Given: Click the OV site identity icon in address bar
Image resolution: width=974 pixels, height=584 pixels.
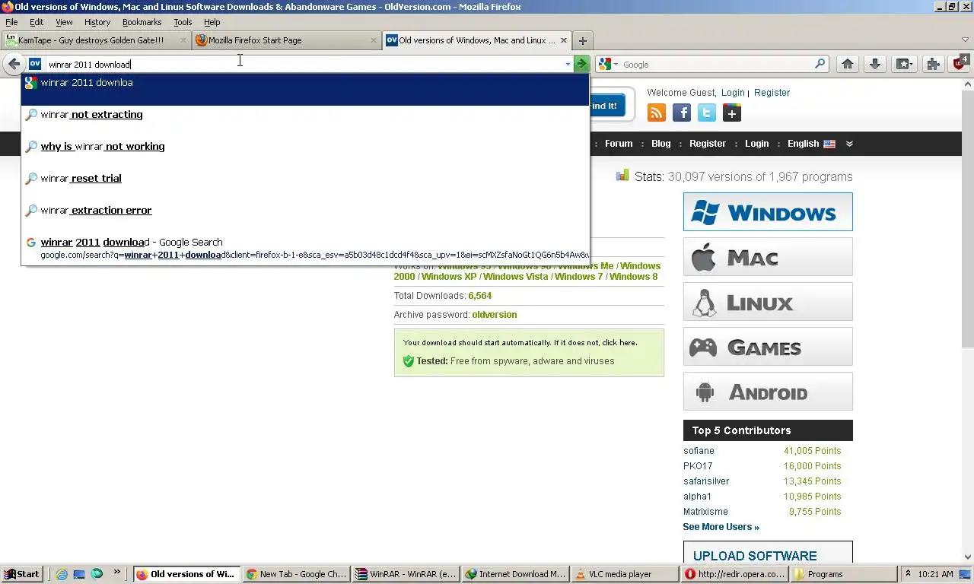Looking at the screenshot, I should 34,65.
